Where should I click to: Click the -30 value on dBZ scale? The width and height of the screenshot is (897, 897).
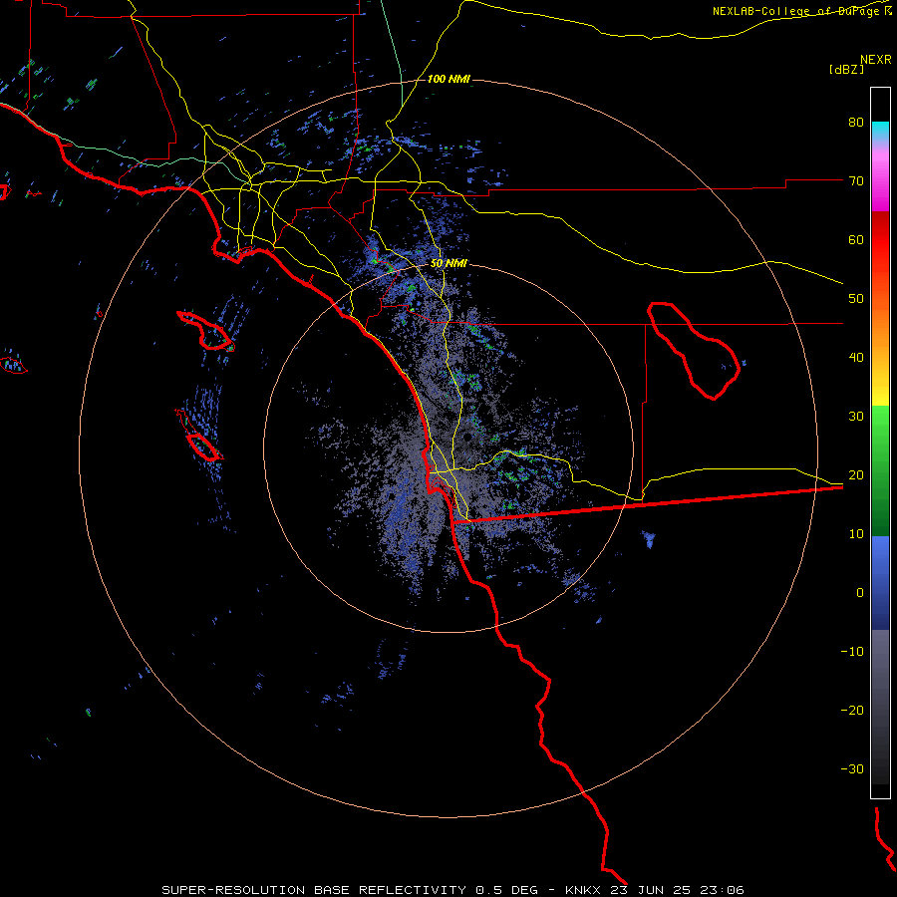tap(852, 769)
